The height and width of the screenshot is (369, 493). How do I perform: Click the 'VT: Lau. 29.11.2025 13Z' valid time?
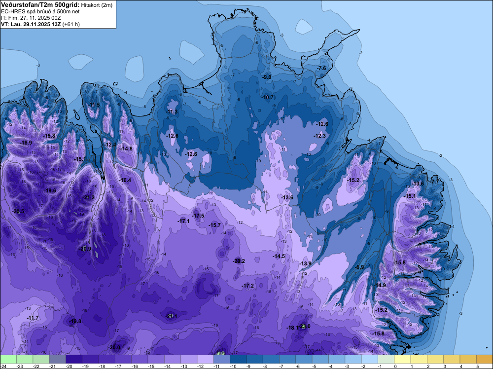point(31,24)
